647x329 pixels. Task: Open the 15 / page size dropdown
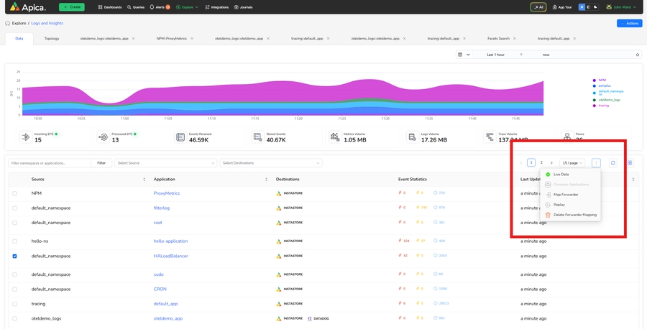(572, 163)
